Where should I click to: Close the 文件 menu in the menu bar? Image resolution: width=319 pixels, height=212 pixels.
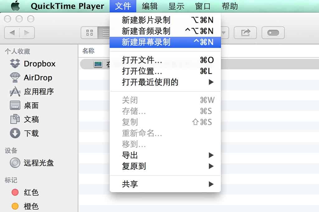123,6
